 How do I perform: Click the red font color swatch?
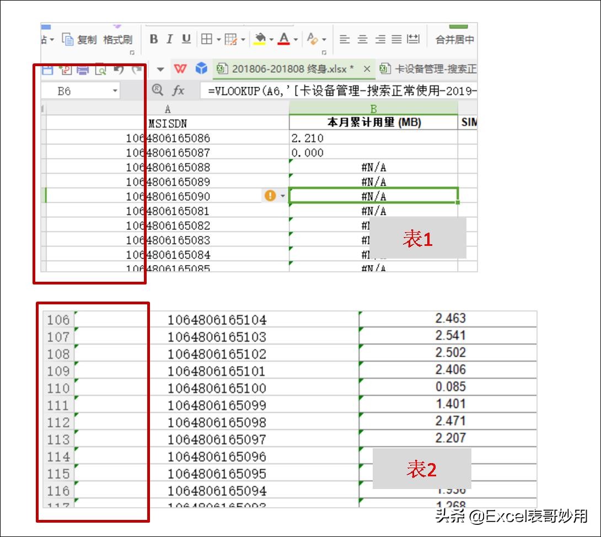[x=284, y=39]
